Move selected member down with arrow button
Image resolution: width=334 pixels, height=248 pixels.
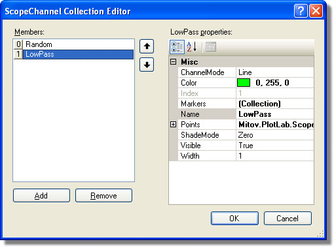click(x=147, y=65)
